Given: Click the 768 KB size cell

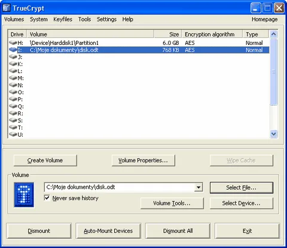Looking at the screenshot, I should [x=170, y=50].
